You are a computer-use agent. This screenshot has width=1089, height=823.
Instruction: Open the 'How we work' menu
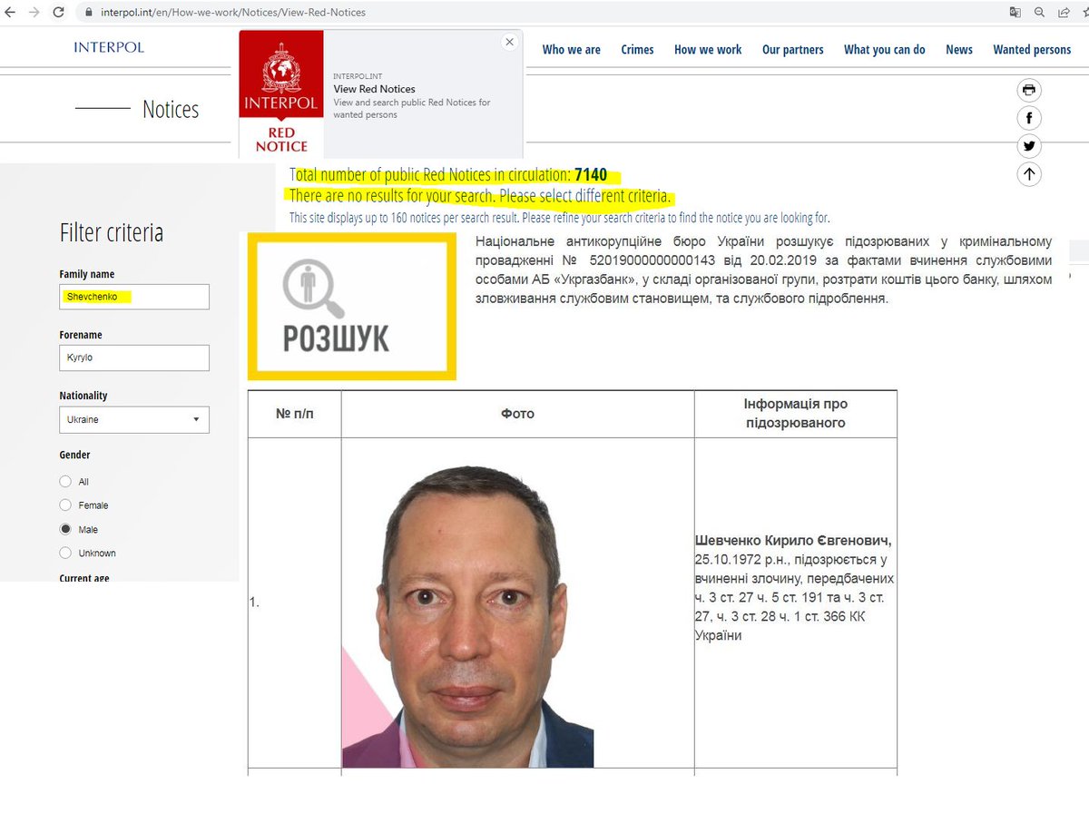pyautogui.click(x=708, y=50)
